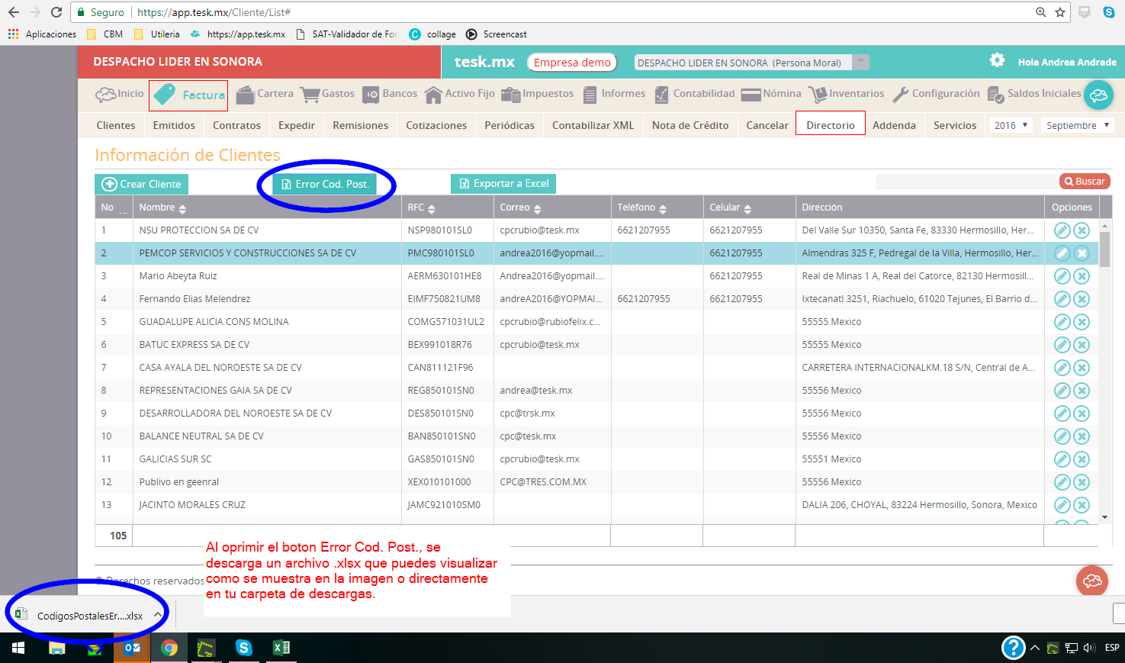Edit client NSU PROTECCION SA DE CV
1125x663 pixels.
point(1062,230)
